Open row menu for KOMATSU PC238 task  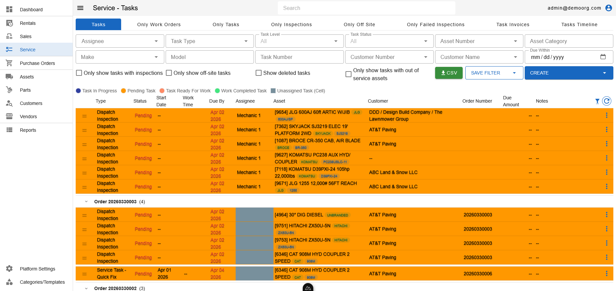[607, 158]
